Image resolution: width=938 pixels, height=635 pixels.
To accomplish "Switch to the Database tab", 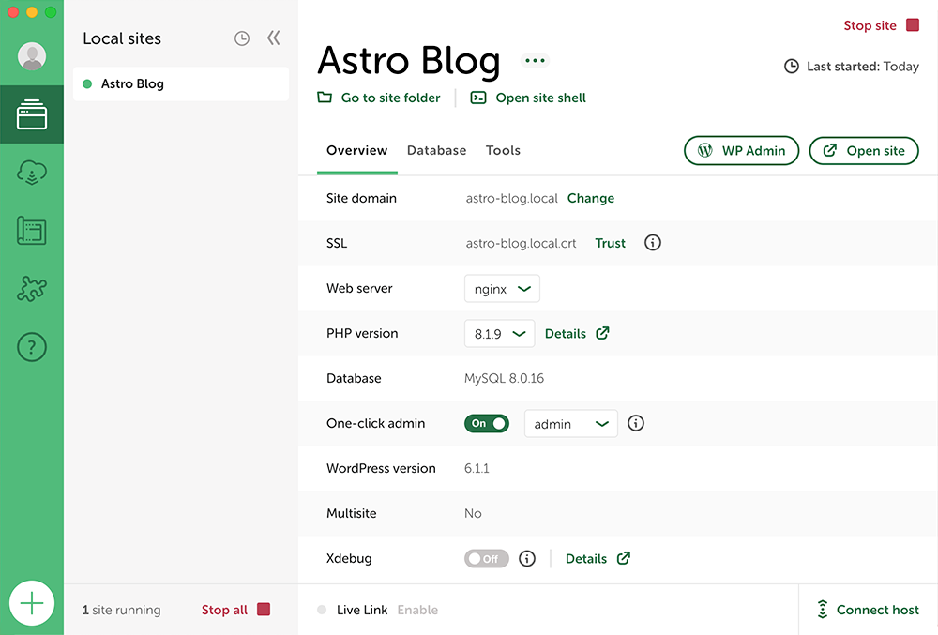I will 436,150.
